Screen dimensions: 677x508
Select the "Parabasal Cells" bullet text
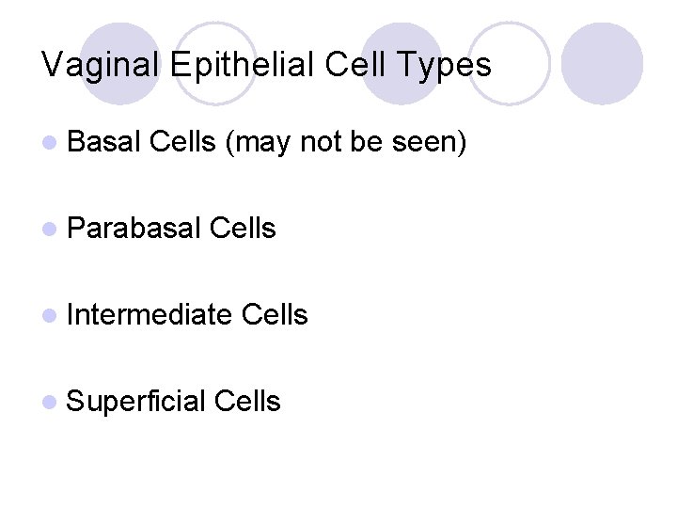tap(172, 229)
